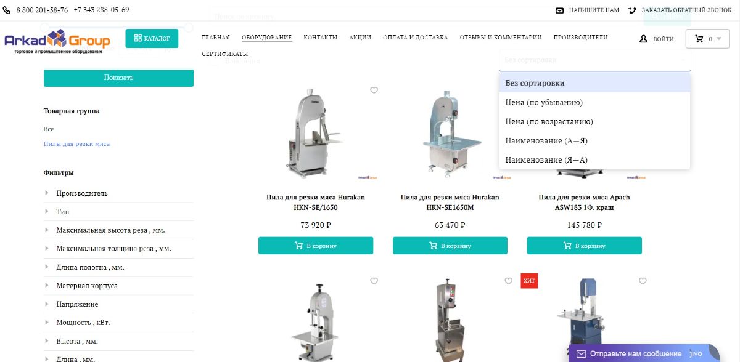Add Hurakan HKN-SE/1650 to favorites heart
Viewport: 740px width, 362px height.
click(x=374, y=90)
